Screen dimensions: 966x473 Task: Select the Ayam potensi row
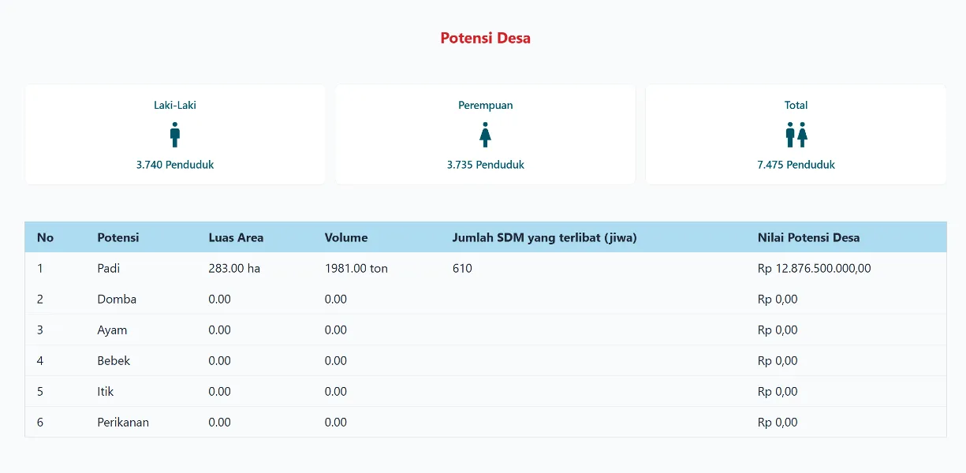pos(112,330)
